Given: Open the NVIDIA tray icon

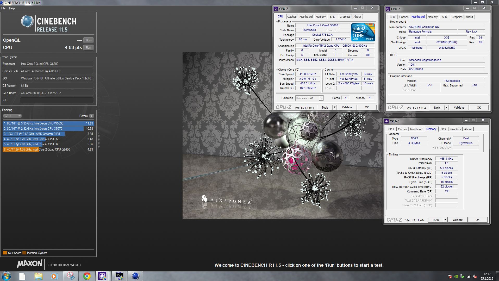Looking at the screenshot, I should tap(456, 276).
